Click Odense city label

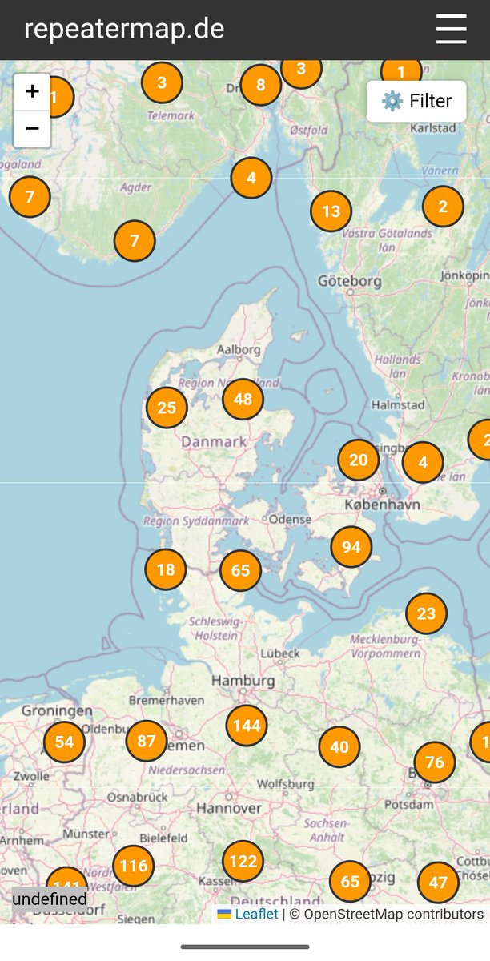coord(291,519)
